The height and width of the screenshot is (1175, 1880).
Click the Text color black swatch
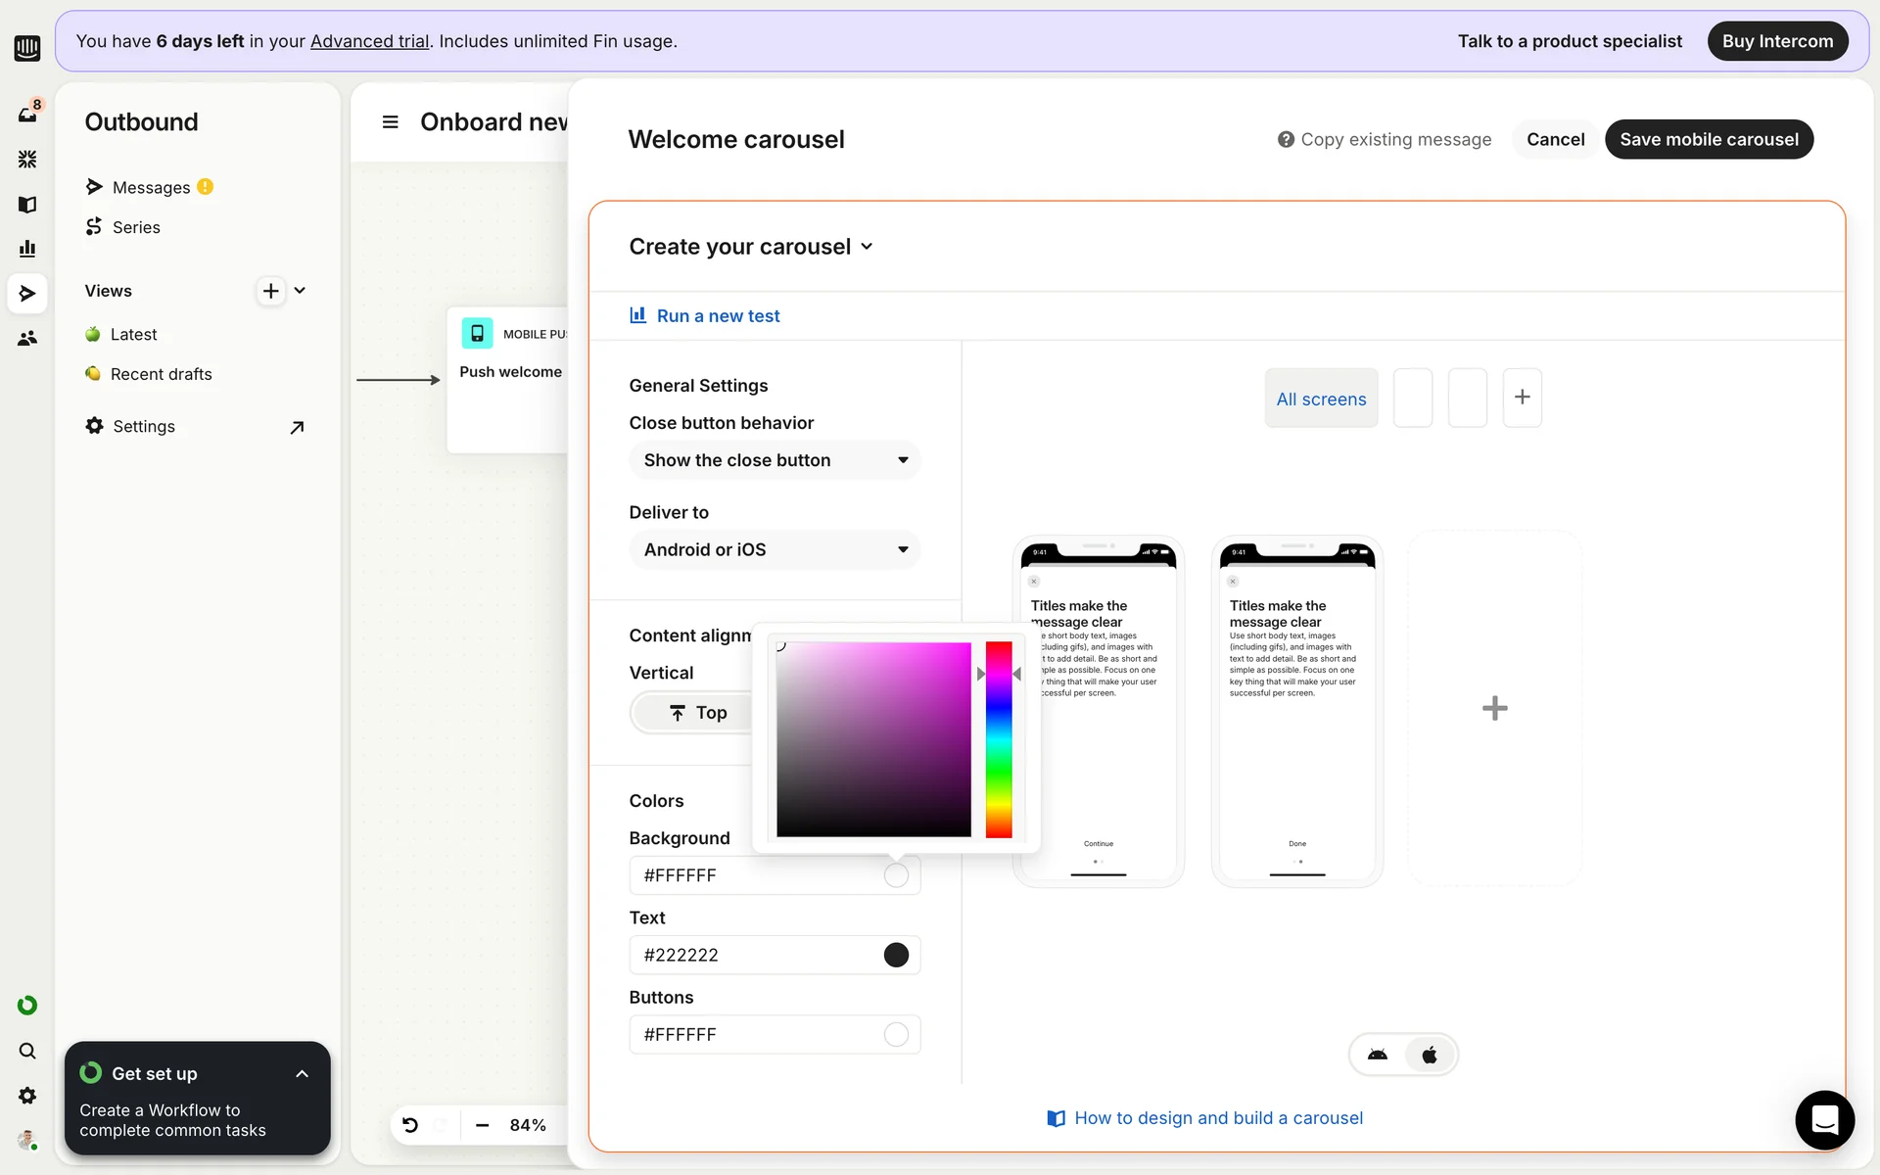coord(896,955)
